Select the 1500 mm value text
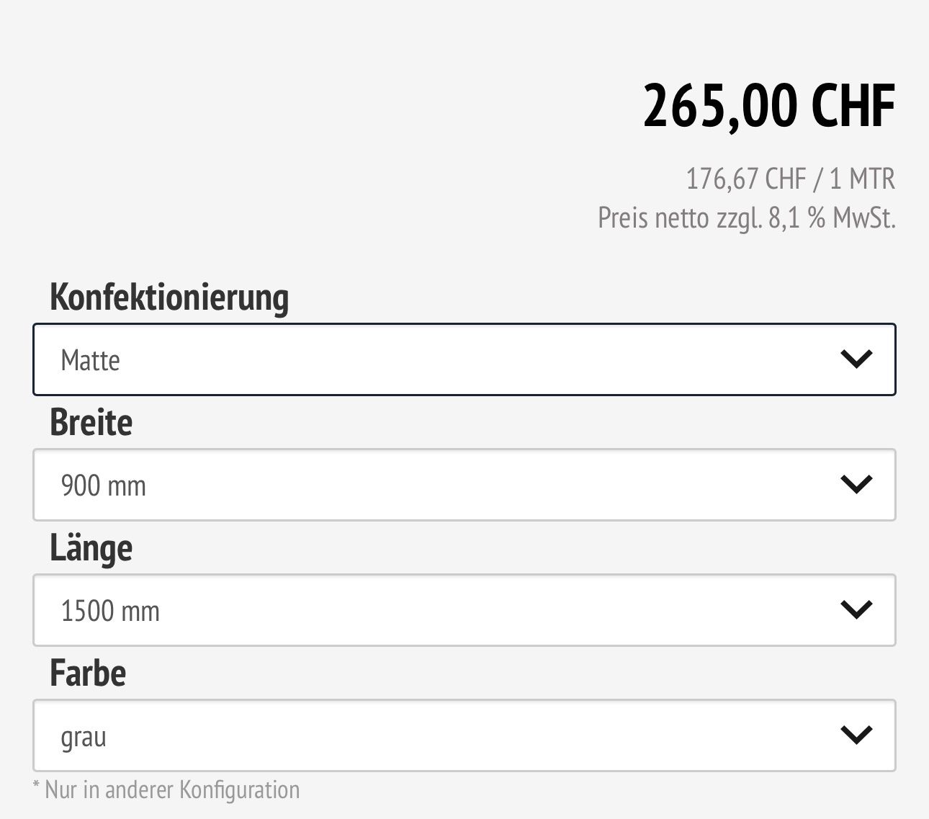The width and height of the screenshot is (929, 819). 110,611
